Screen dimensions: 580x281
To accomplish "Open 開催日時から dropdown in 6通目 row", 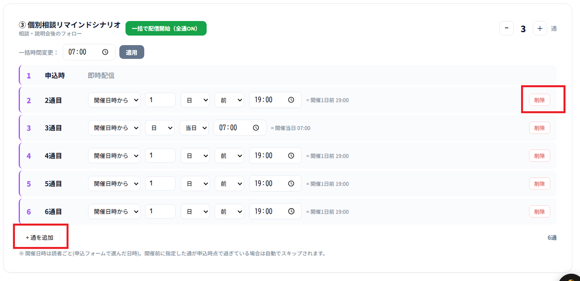I will [114, 211].
